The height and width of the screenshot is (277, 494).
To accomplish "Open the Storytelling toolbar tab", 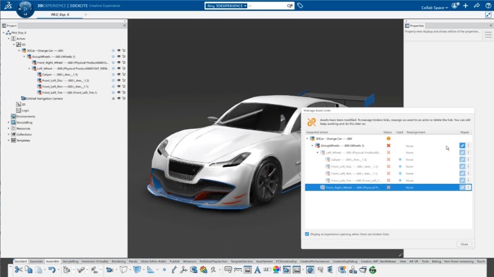I will [x=70, y=261].
